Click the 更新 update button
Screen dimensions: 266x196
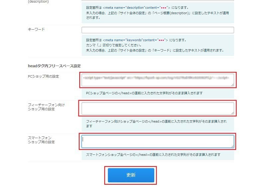click(x=131, y=175)
